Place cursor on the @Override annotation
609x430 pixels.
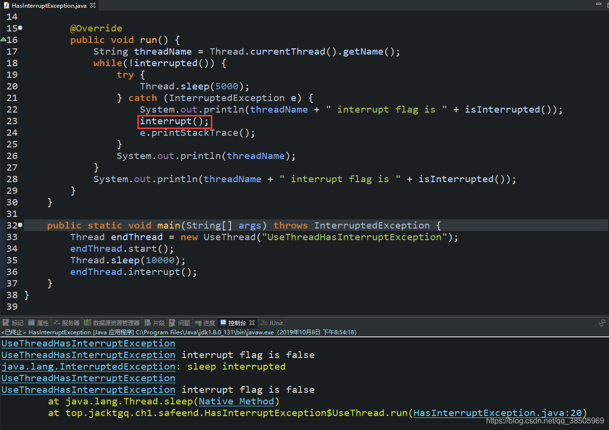click(x=96, y=28)
